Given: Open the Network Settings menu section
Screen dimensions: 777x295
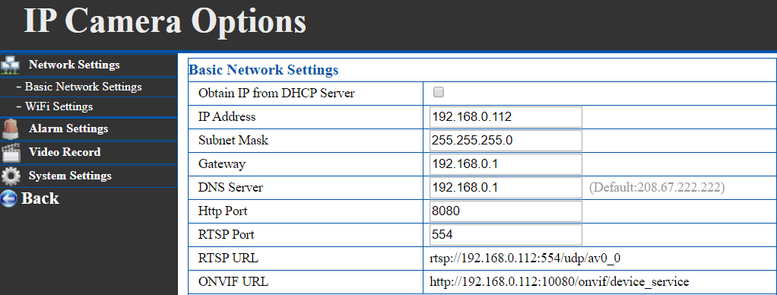Looking at the screenshot, I should [x=75, y=65].
